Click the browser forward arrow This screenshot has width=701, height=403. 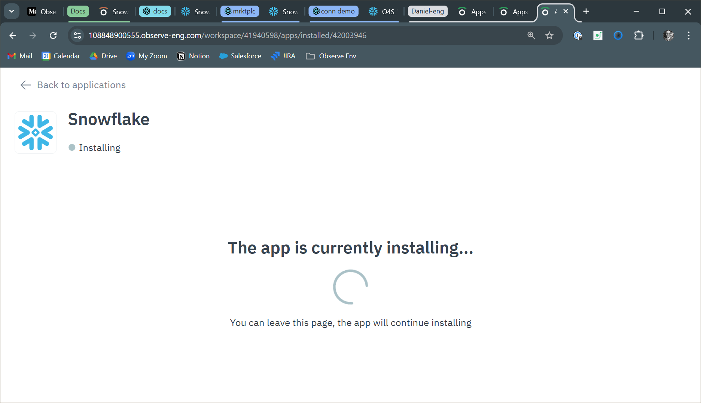click(33, 36)
